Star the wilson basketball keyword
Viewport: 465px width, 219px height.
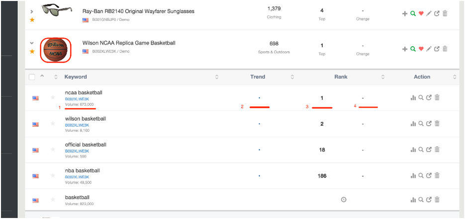tap(53, 124)
